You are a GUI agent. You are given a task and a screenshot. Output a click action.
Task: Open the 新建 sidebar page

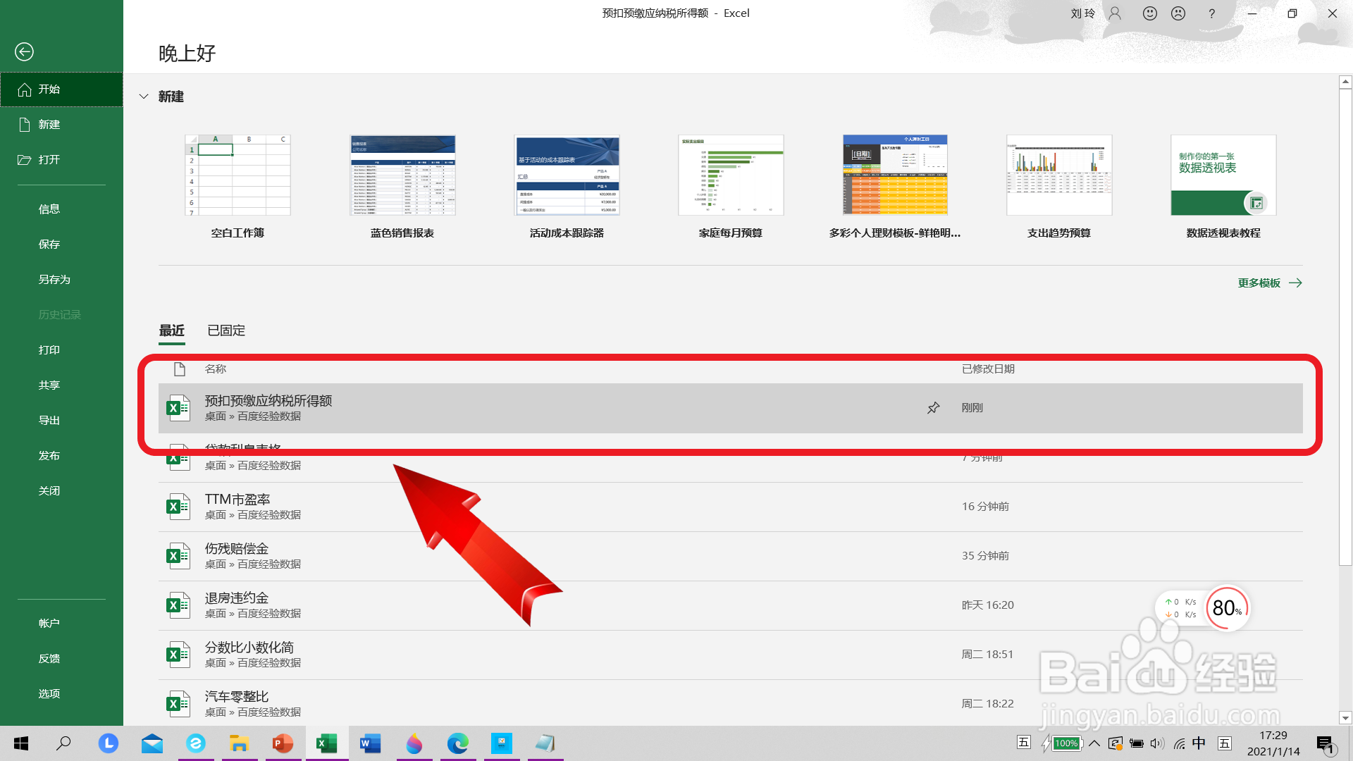tap(61, 125)
